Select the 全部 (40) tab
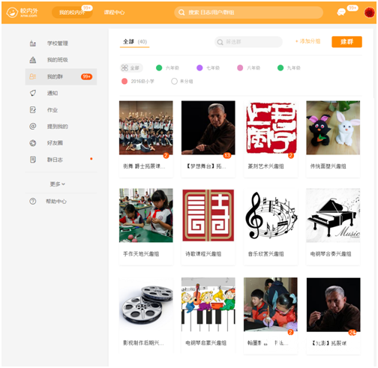Viewport: 378px width, 368px height. [x=135, y=42]
